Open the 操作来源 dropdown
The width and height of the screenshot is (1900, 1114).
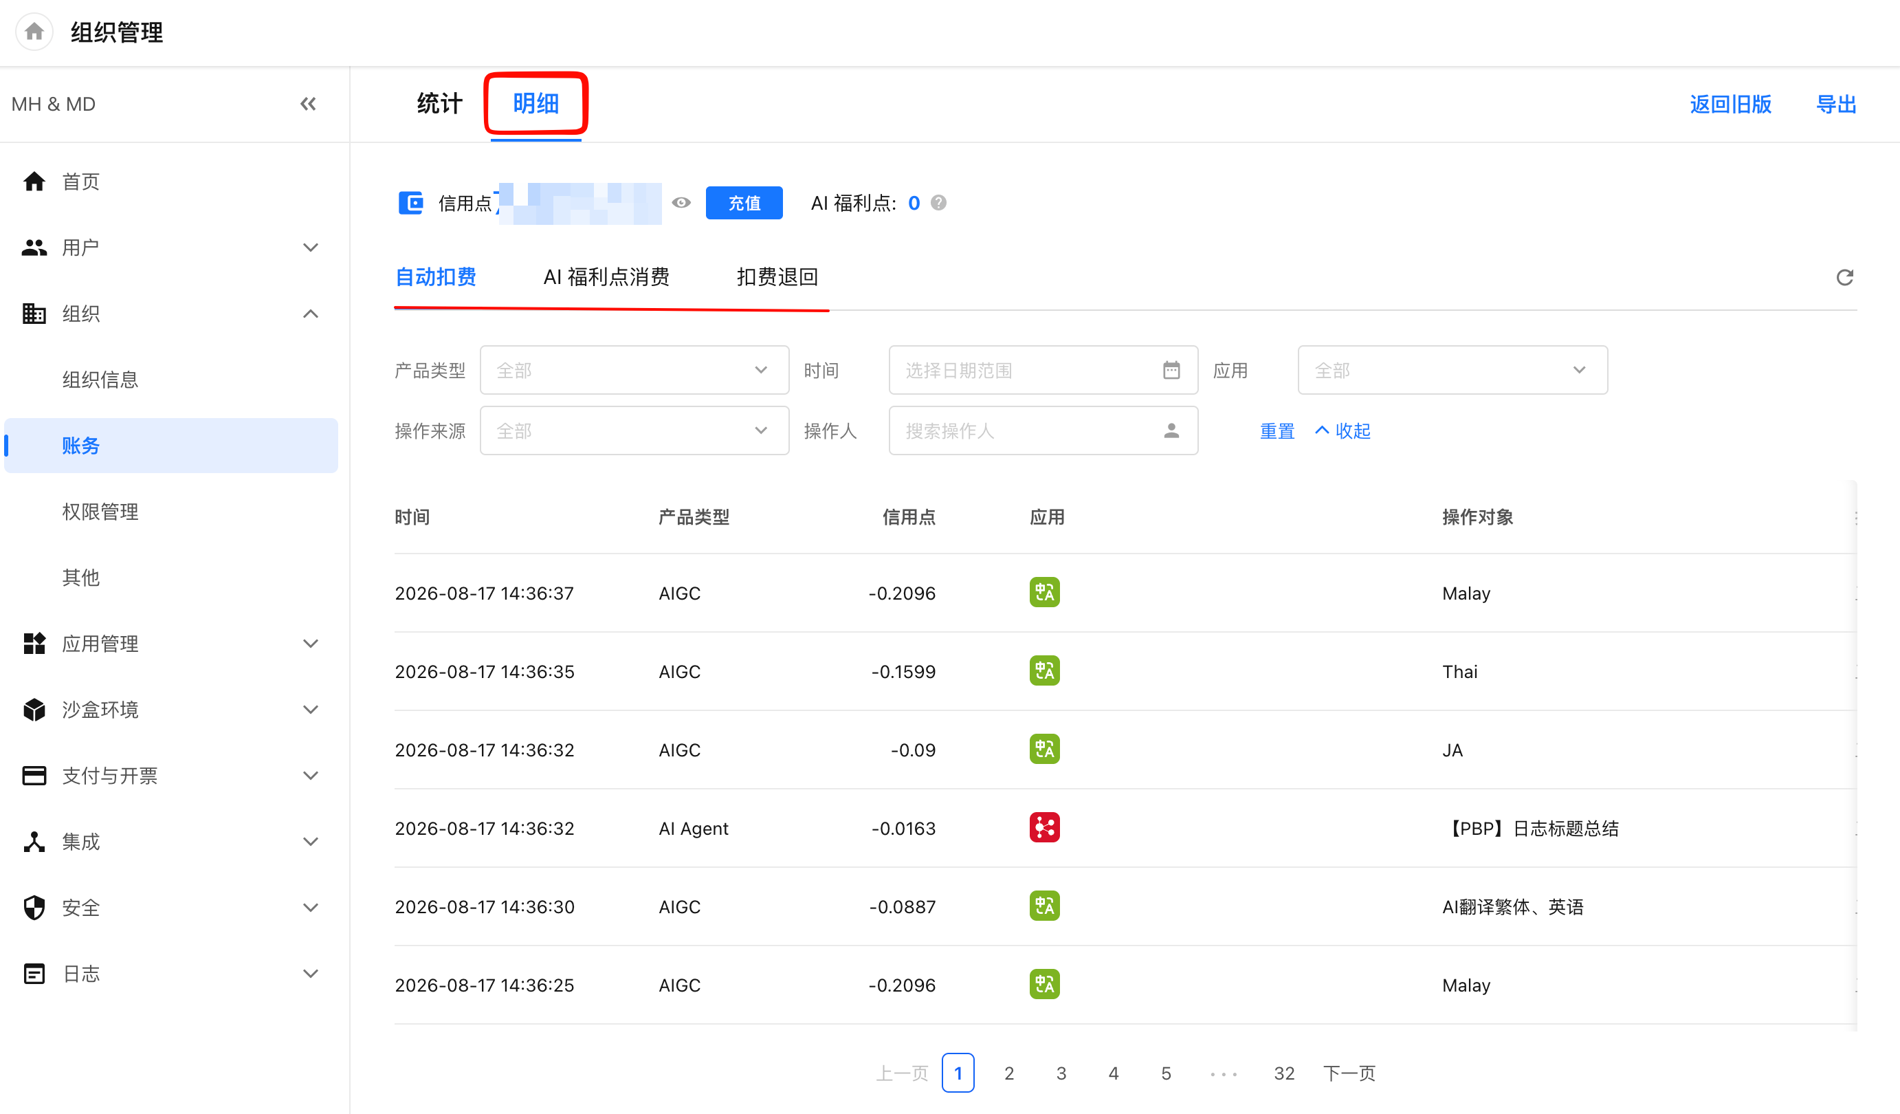(634, 430)
